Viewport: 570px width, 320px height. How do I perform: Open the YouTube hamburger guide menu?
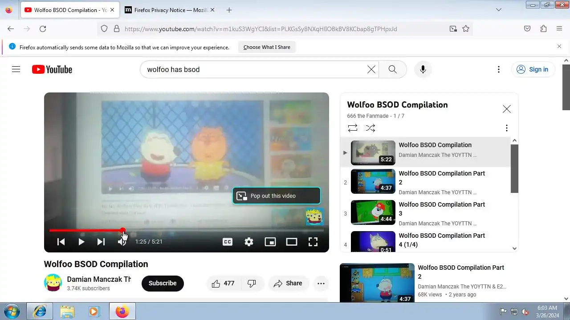pyautogui.click(x=16, y=69)
